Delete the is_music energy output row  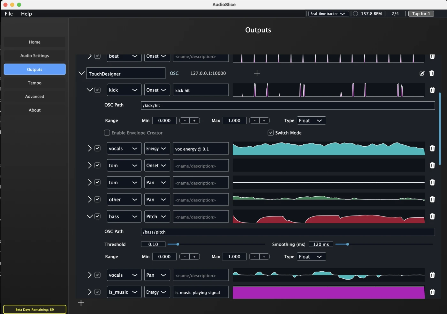(432, 292)
